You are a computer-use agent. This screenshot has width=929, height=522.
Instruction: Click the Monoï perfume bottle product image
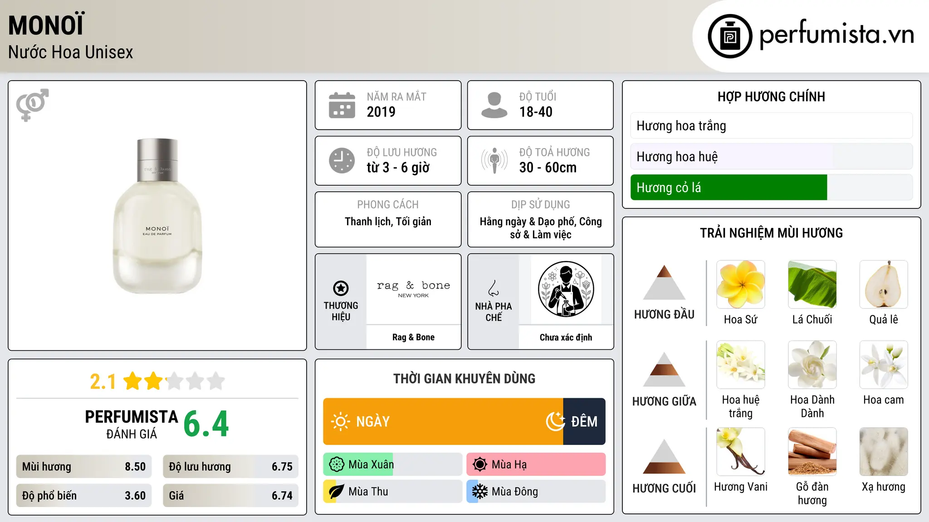tap(157, 216)
